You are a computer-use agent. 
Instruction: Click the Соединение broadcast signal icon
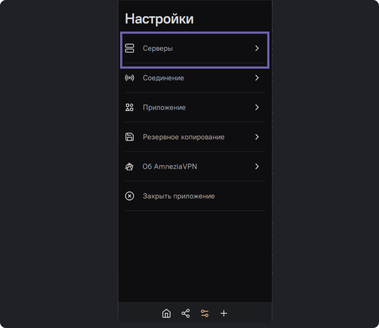(129, 78)
